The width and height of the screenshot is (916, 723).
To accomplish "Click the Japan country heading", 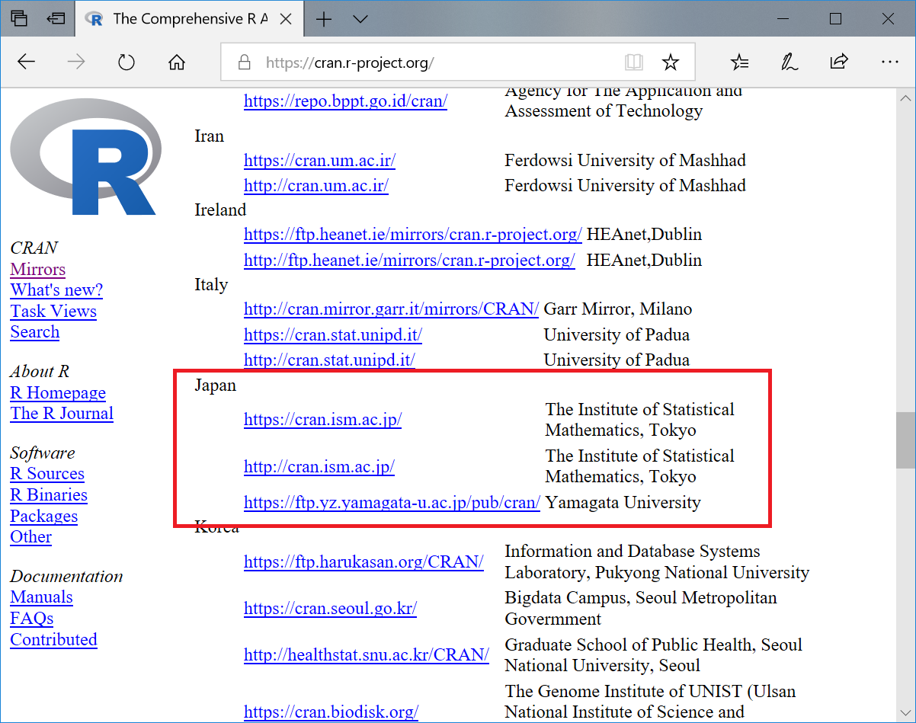I will pyautogui.click(x=216, y=385).
